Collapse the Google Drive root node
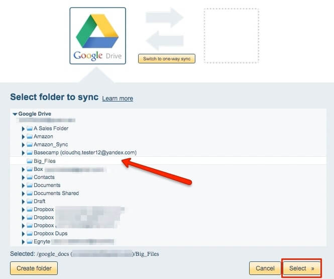Viewport: 334px width, 279px height. pyautogui.click(x=15, y=114)
